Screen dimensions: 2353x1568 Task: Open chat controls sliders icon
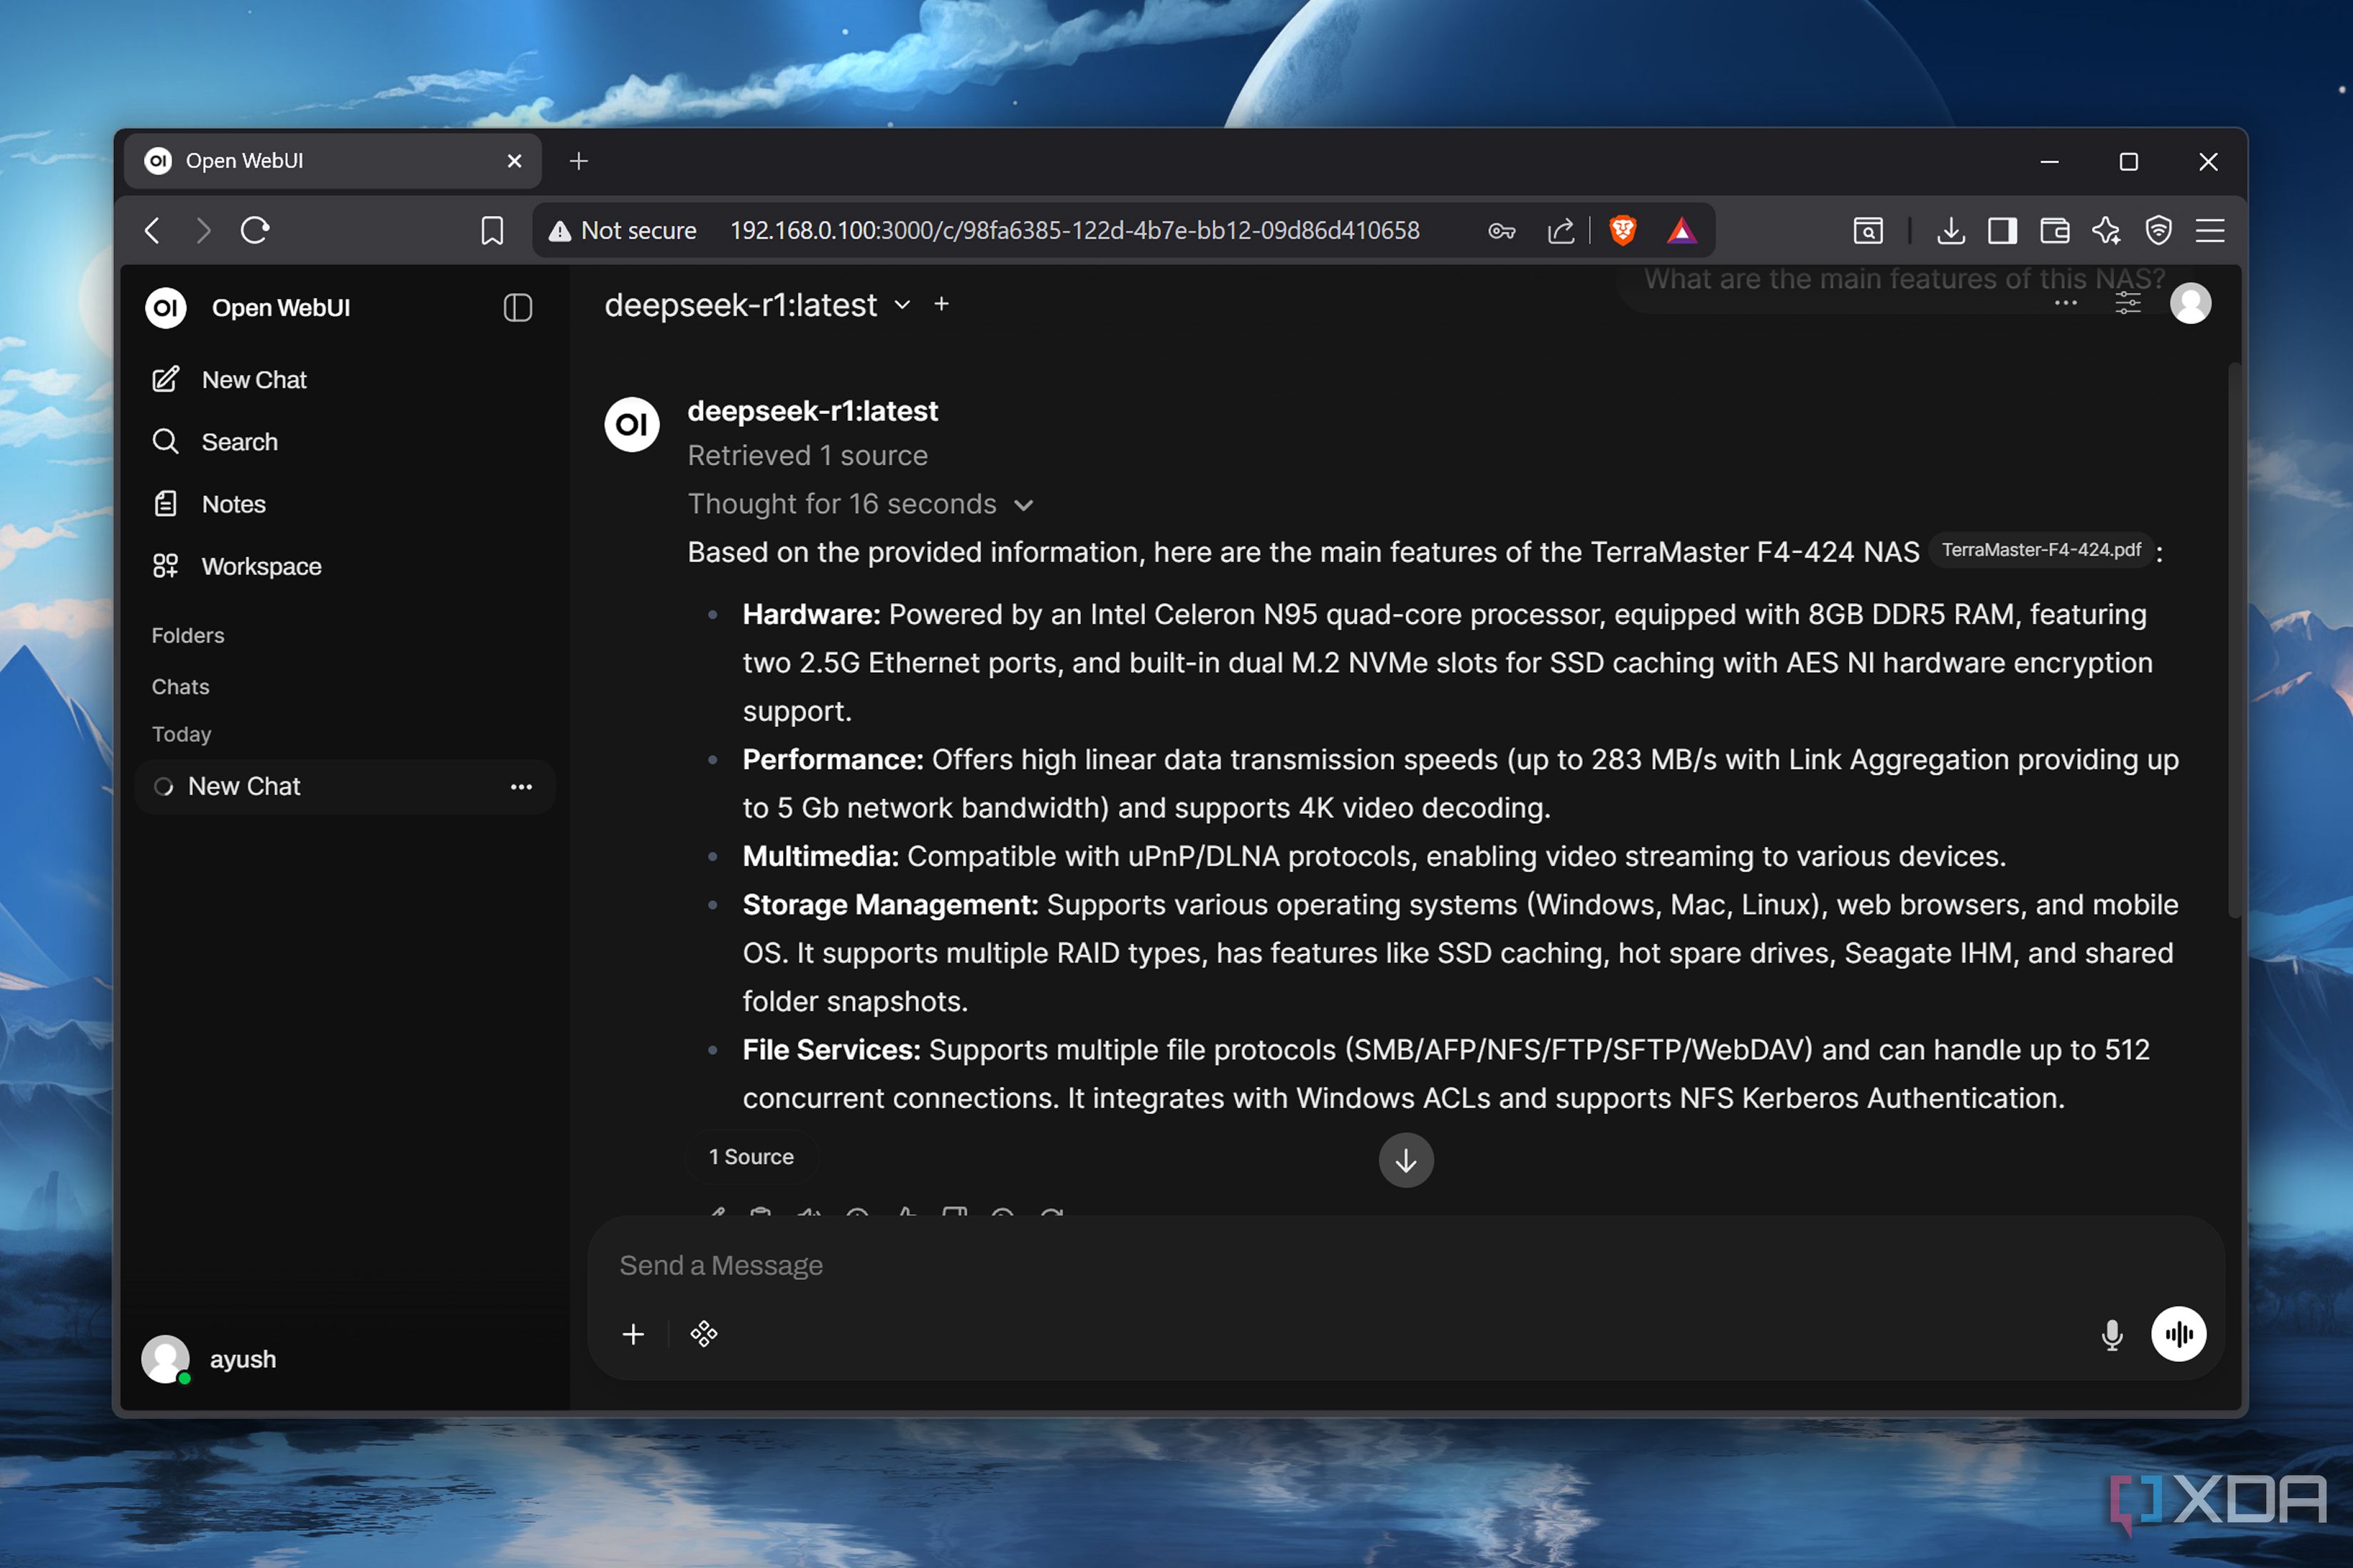pyautogui.click(x=2127, y=304)
